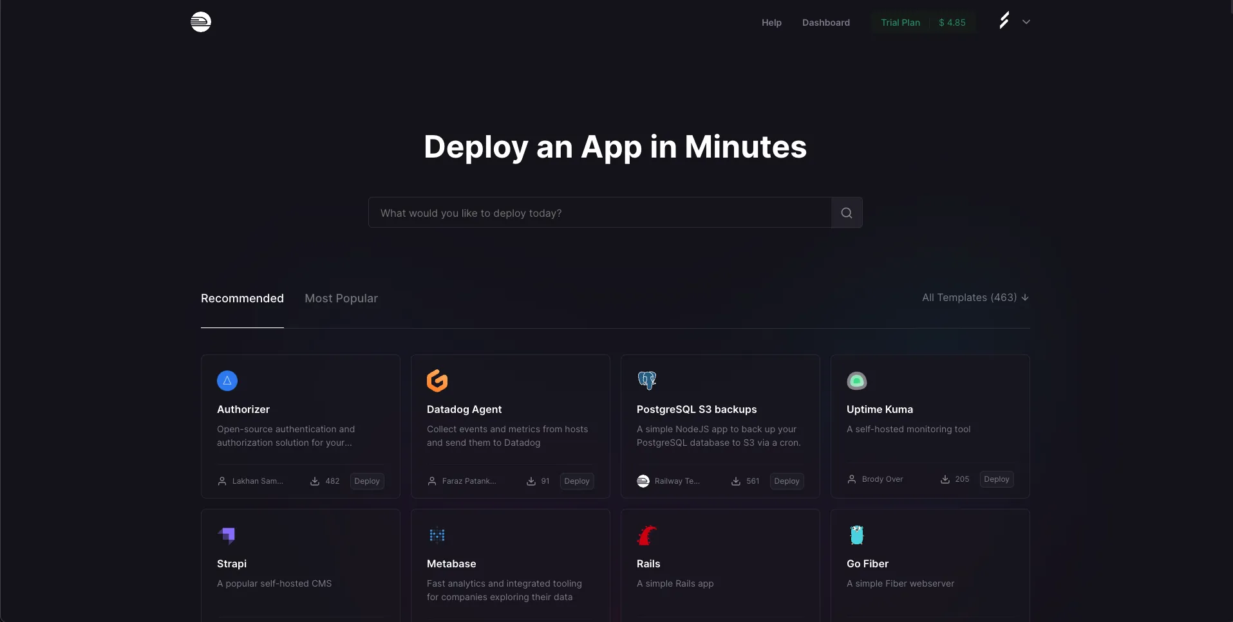The image size is (1233, 622).
Task: Deploy the Uptime Kuma template
Action: 997,479
